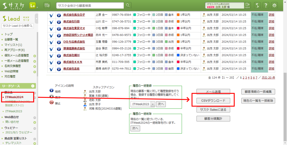Click the サスケ全体から顧客検索 search field
Image resolution: width=287 pixels, height=145 pixels.
[90, 5]
